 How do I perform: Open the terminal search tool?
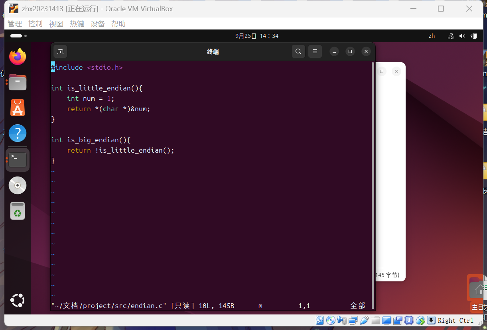(298, 51)
